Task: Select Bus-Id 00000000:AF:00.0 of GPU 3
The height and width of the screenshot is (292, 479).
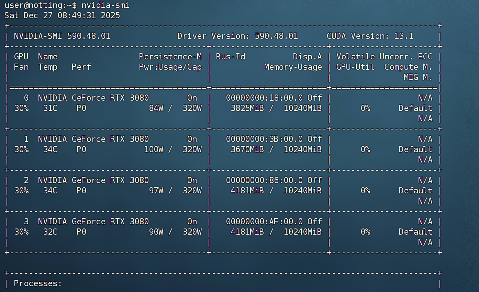Action: click(x=265, y=222)
